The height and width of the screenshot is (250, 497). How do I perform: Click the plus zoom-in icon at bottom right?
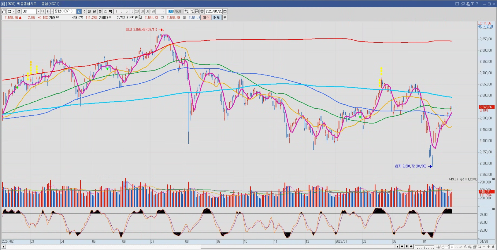point(488,247)
